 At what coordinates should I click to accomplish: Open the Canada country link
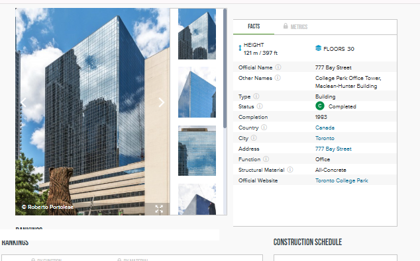tap(325, 128)
